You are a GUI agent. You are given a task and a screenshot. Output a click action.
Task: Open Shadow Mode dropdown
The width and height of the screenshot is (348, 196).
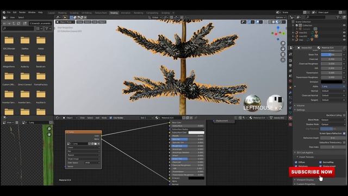click(x=333, y=125)
